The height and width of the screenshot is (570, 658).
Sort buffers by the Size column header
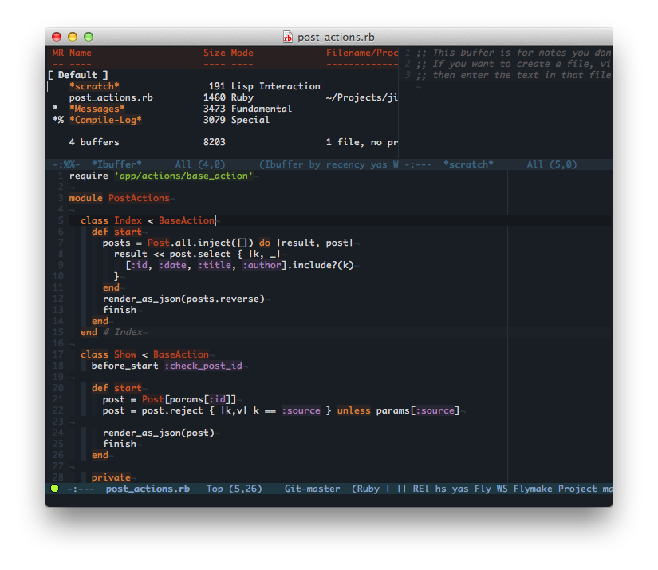click(x=214, y=53)
